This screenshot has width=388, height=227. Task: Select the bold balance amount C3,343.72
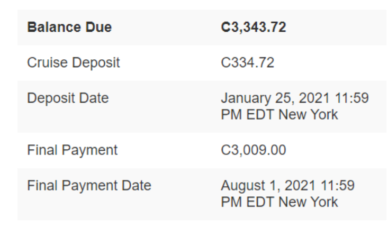click(254, 28)
